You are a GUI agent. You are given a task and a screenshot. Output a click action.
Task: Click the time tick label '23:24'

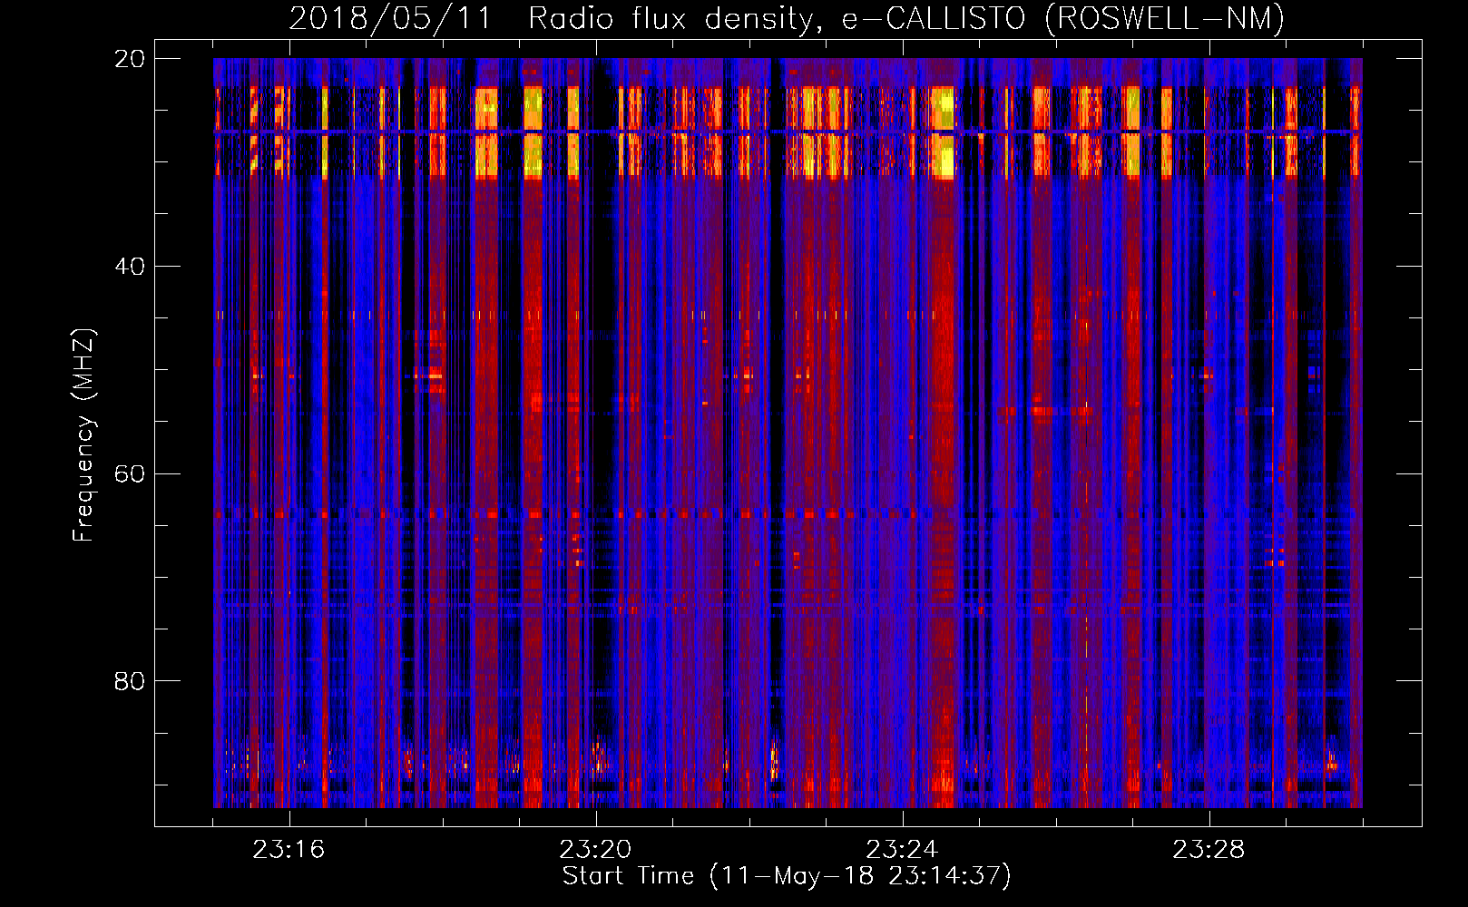click(902, 850)
